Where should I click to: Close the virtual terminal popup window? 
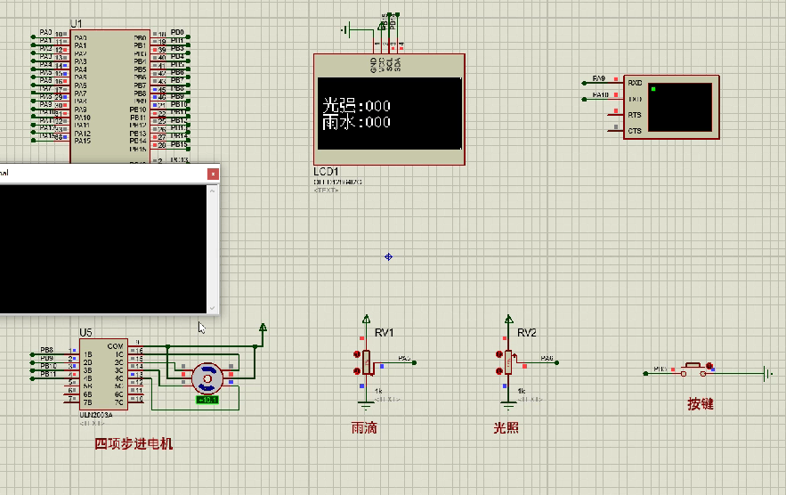tap(213, 174)
